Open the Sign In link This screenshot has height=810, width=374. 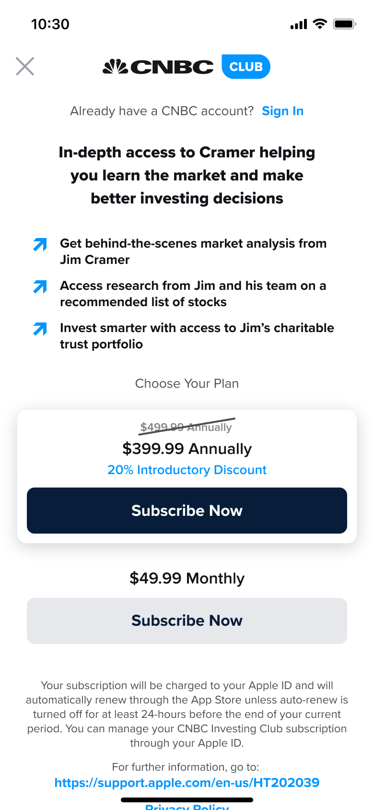coord(282,111)
